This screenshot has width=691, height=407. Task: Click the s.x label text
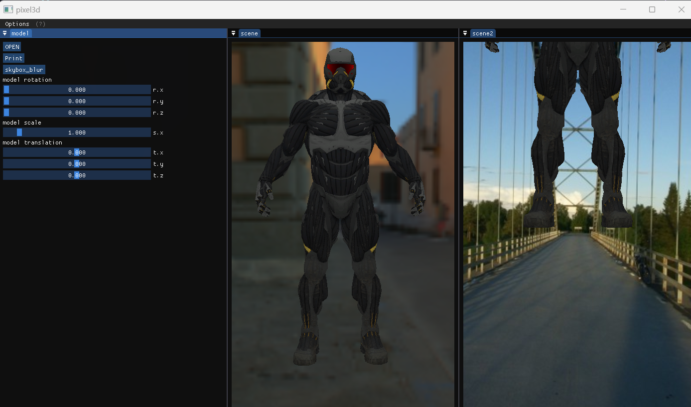158,133
